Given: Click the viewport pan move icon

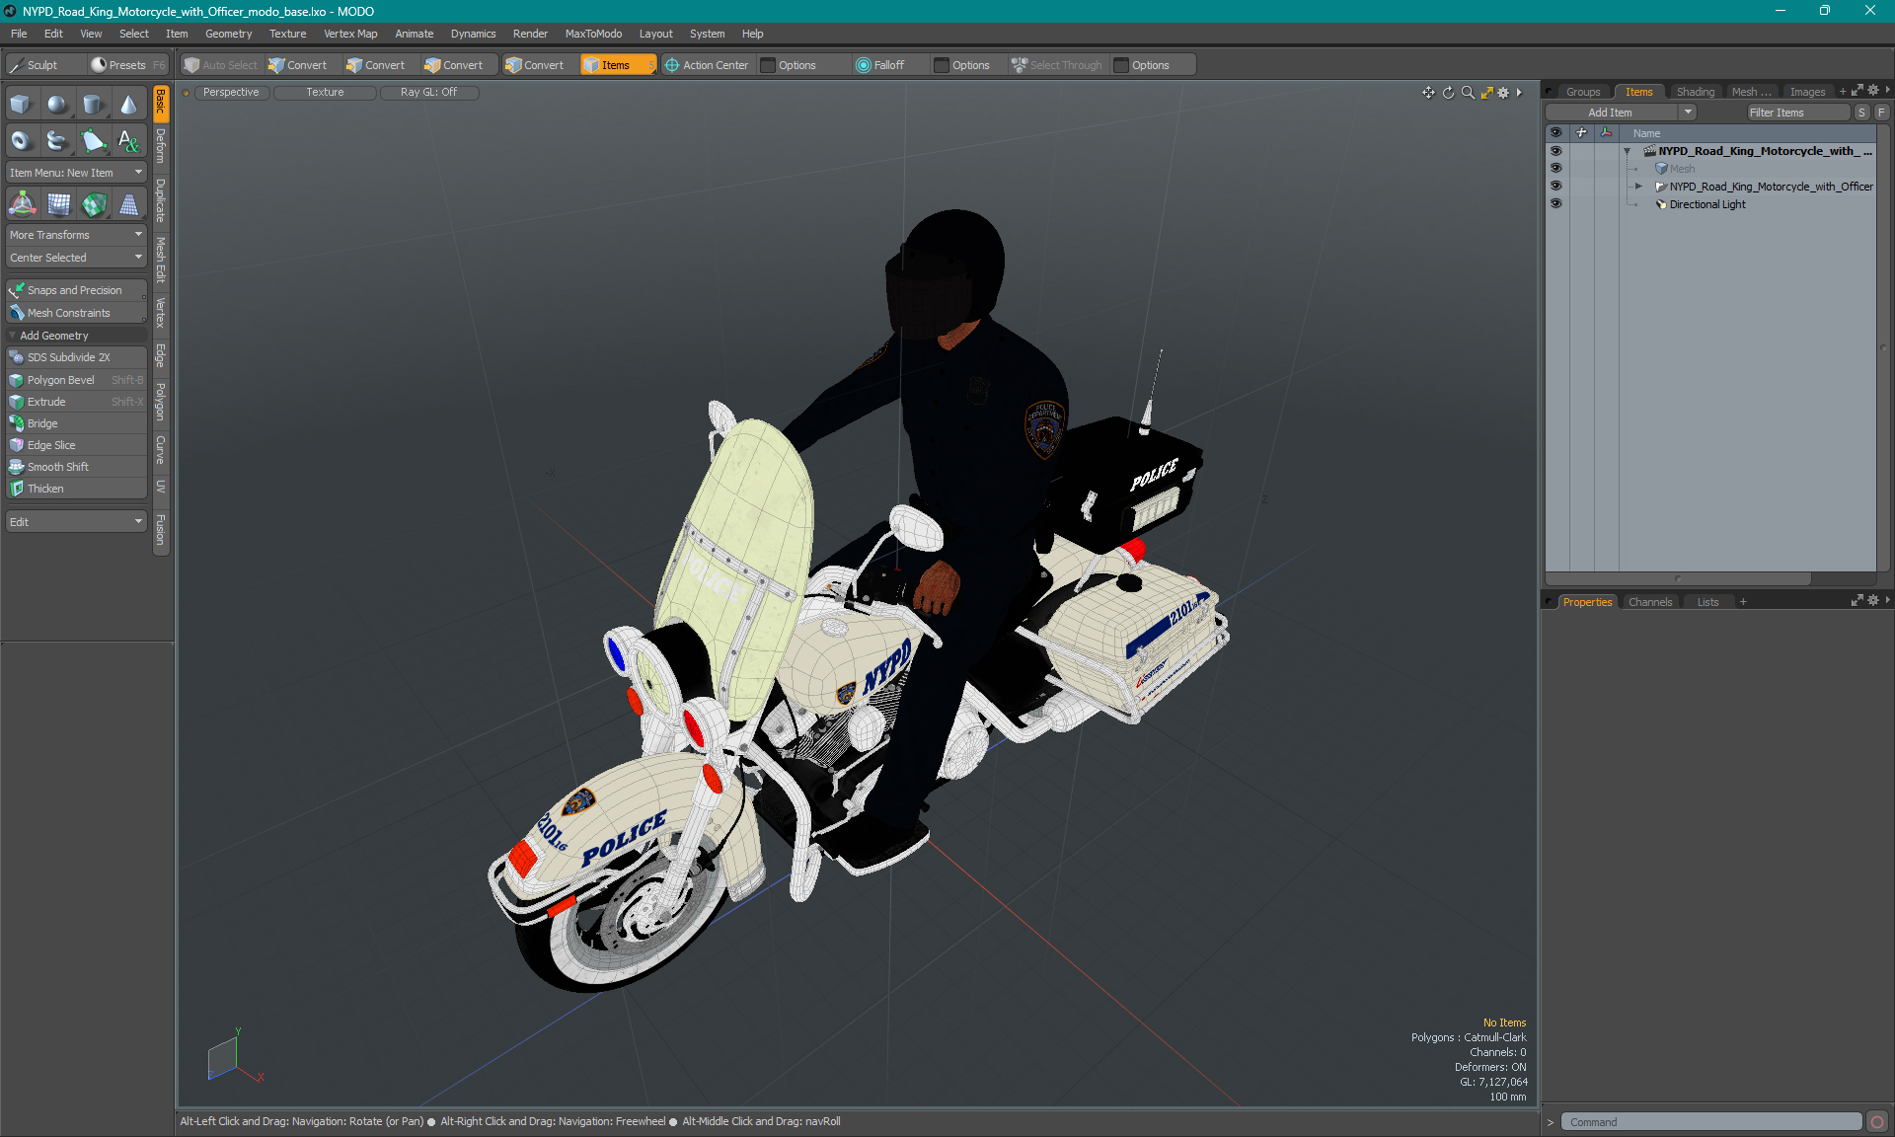Looking at the screenshot, I should [x=1428, y=93].
